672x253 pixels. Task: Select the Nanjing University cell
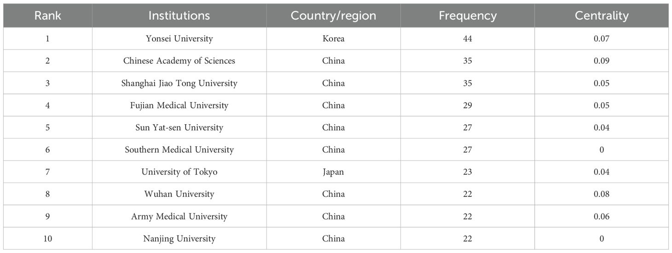(x=179, y=239)
